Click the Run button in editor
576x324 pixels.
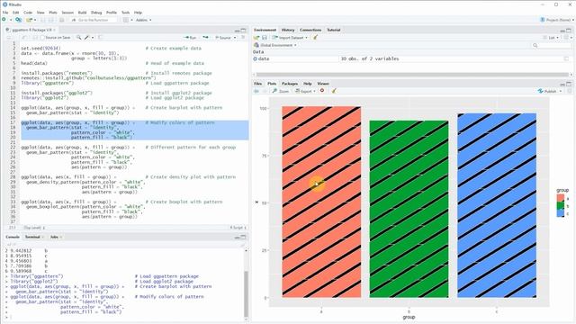point(190,38)
